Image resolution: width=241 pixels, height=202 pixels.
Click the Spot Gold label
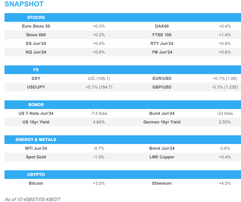[x=36, y=157]
